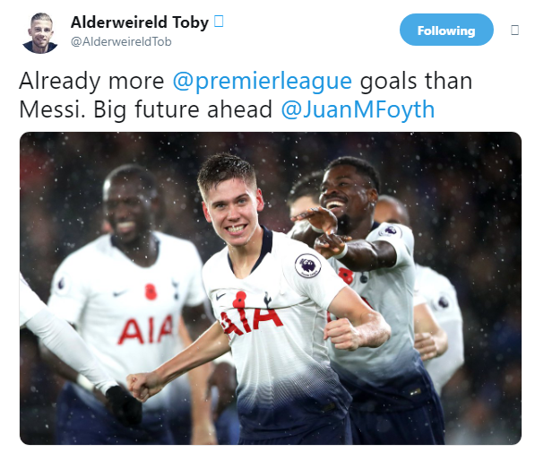
Task: Open the @premierleague mention link
Action: tap(262, 82)
